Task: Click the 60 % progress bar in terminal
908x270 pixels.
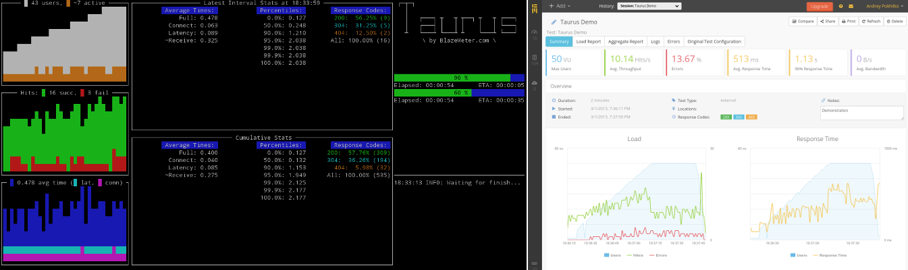Action: pyautogui.click(x=459, y=92)
